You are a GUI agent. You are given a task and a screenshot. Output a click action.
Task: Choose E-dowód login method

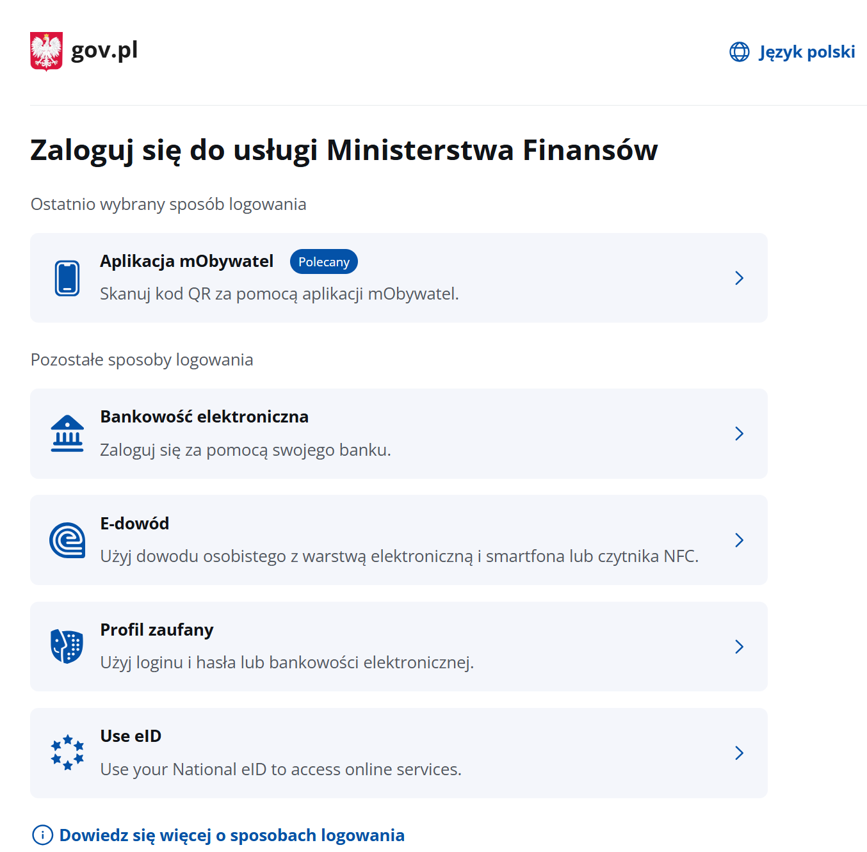coord(399,540)
